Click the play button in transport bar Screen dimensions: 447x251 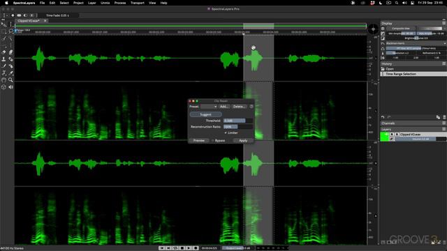coord(189,248)
